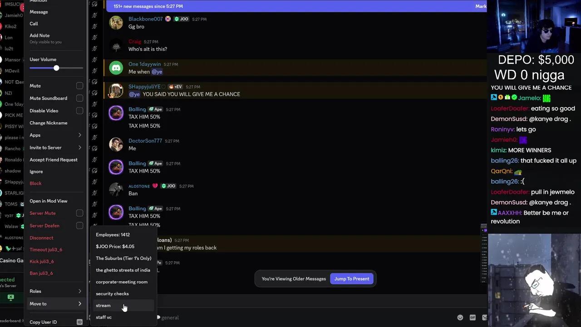The image size is (581, 327).
Task: Adjust the User Volume slider
Action: pos(56,68)
